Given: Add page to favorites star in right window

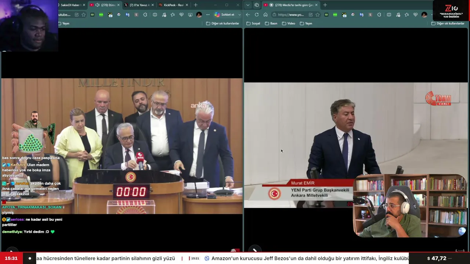Looking at the screenshot, I should (x=318, y=15).
